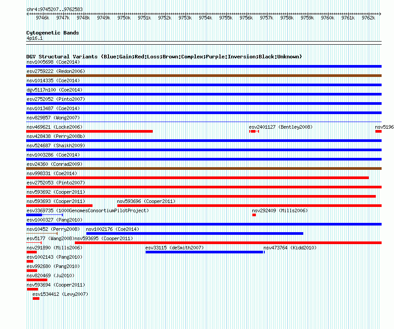
Task: Click the 9750k ruler tick label
Action: pos(124,18)
